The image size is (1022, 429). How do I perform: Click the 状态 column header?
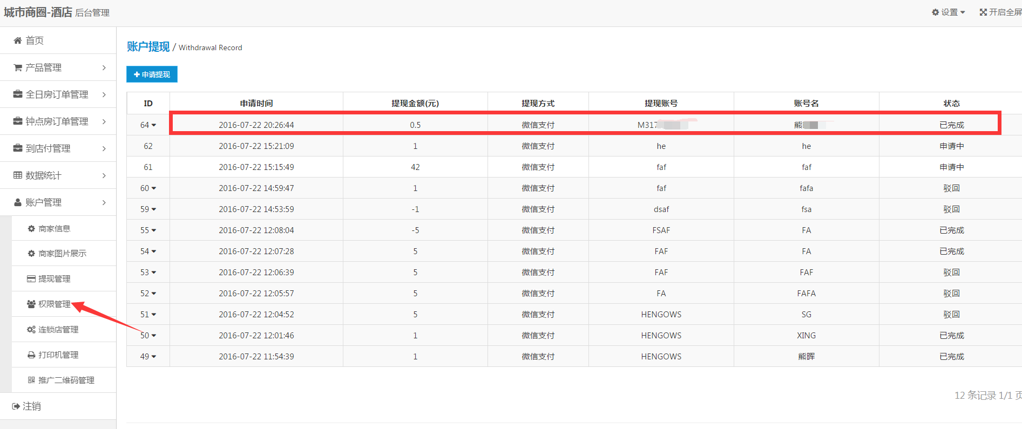coord(952,104)
